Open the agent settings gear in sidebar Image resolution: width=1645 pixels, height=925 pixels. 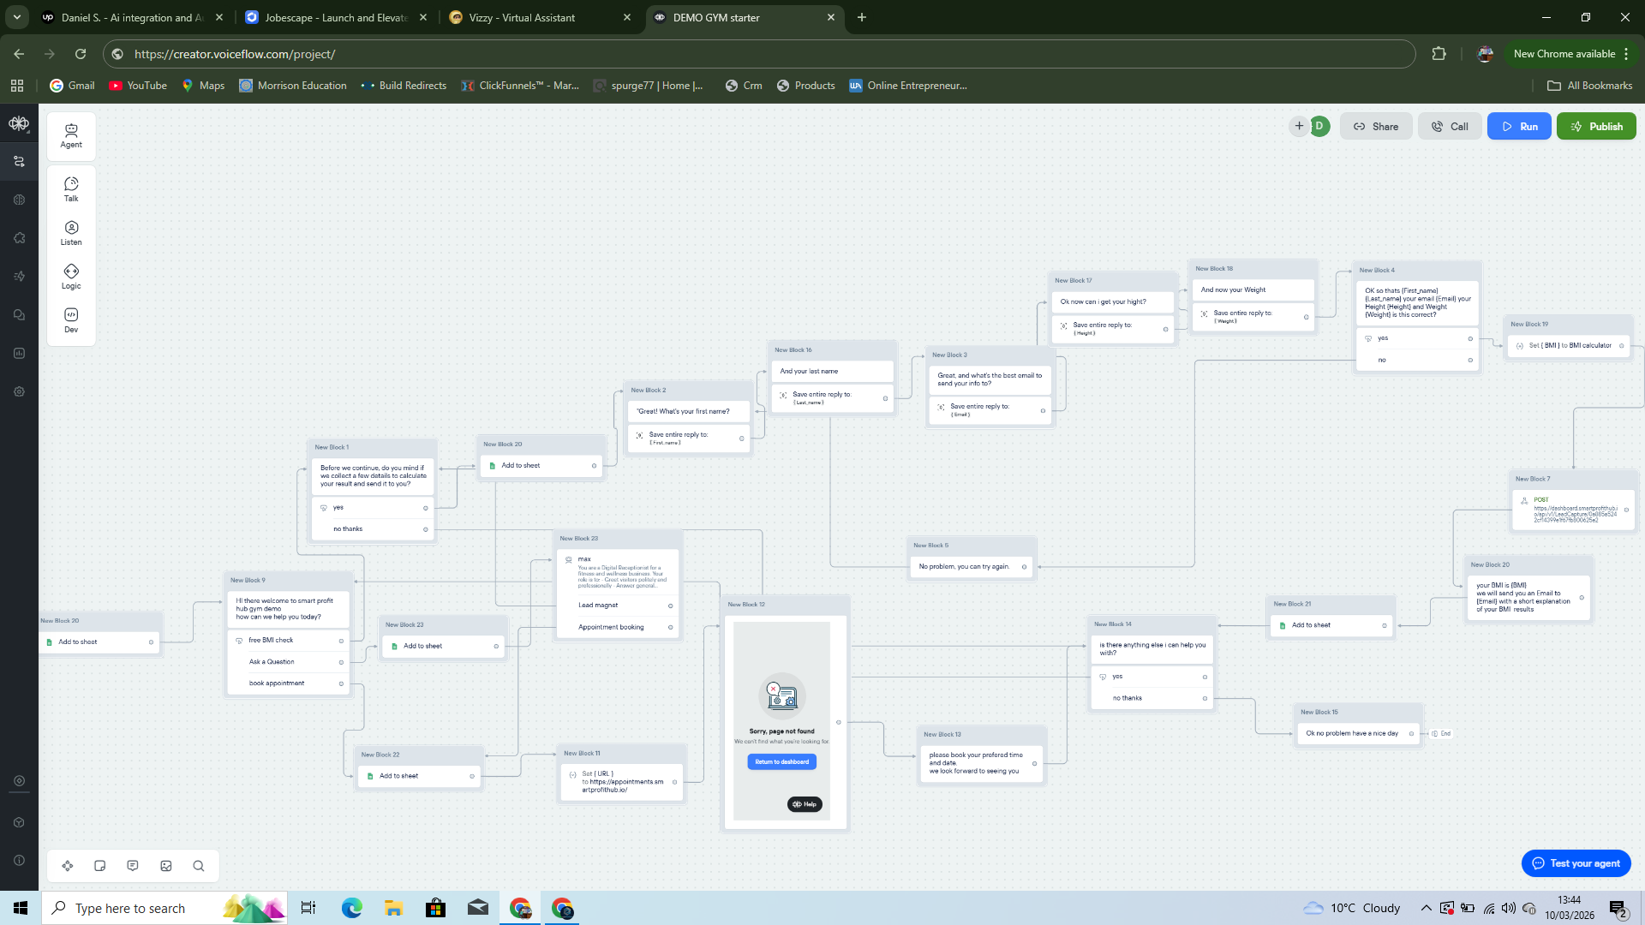click(x=19, y=391)
